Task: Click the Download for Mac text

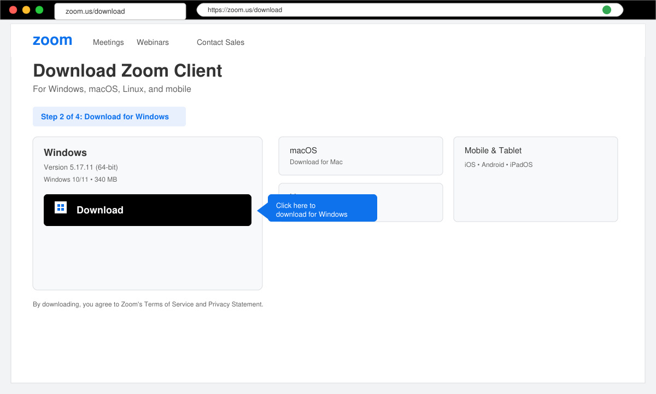Action: 316,162
